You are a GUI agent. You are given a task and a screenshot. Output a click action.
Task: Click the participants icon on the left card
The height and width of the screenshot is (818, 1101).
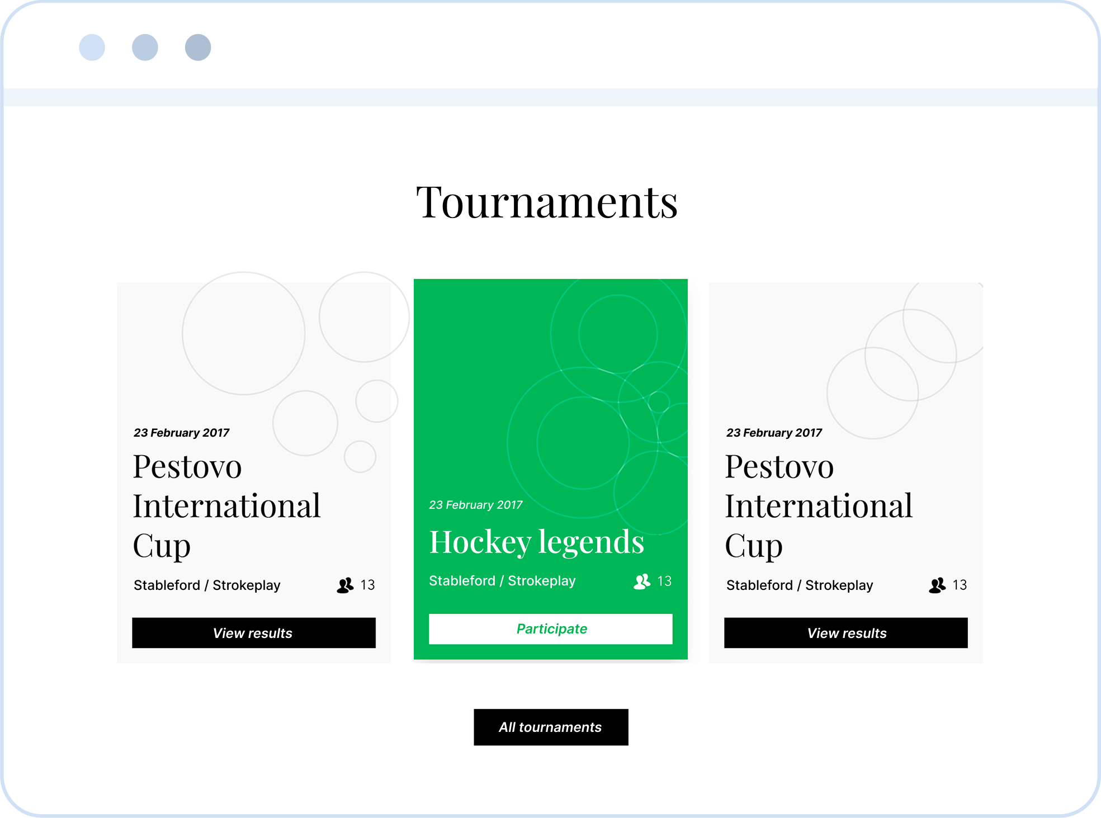[346, 585]
